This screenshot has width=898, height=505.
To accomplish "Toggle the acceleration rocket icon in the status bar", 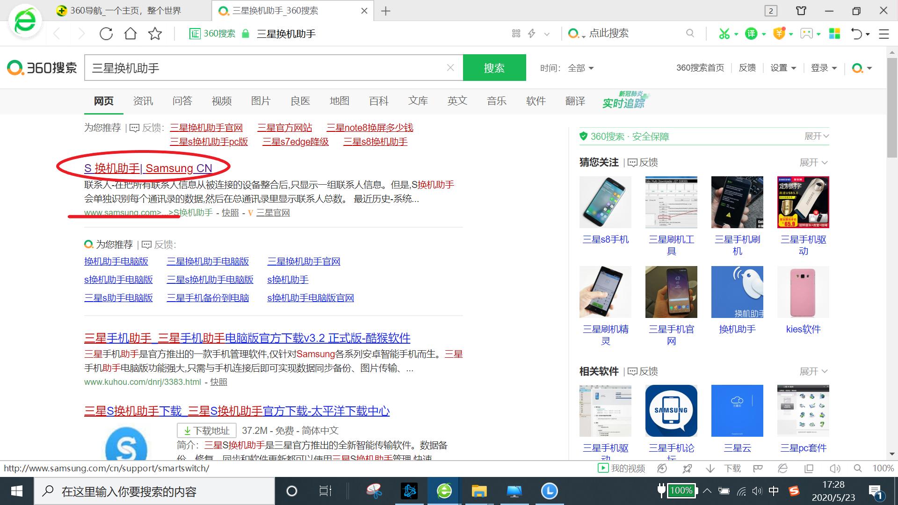I will pyautogui.click(x=687, y=468).
